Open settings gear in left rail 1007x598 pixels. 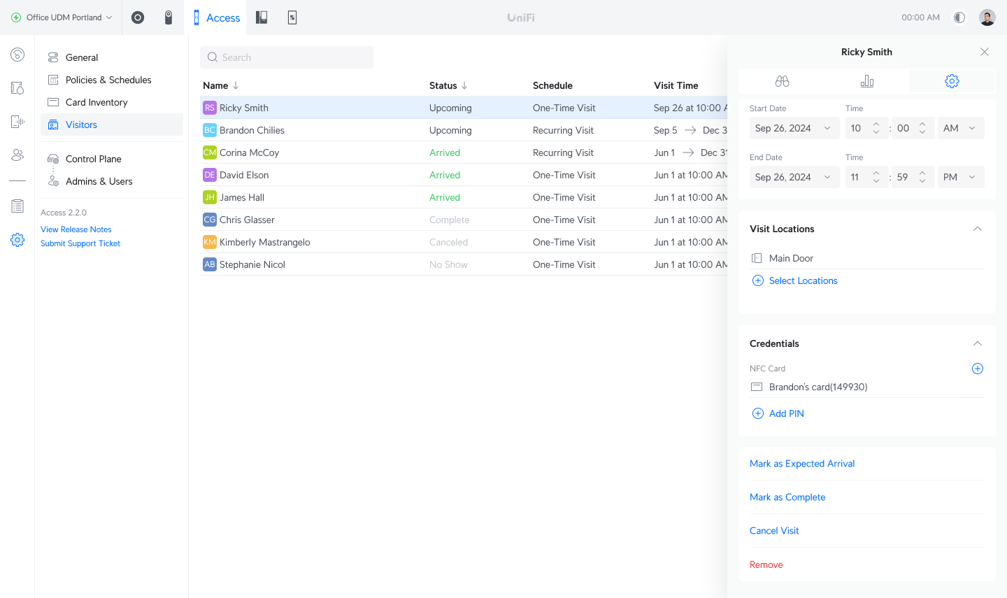tap(17, 240)
